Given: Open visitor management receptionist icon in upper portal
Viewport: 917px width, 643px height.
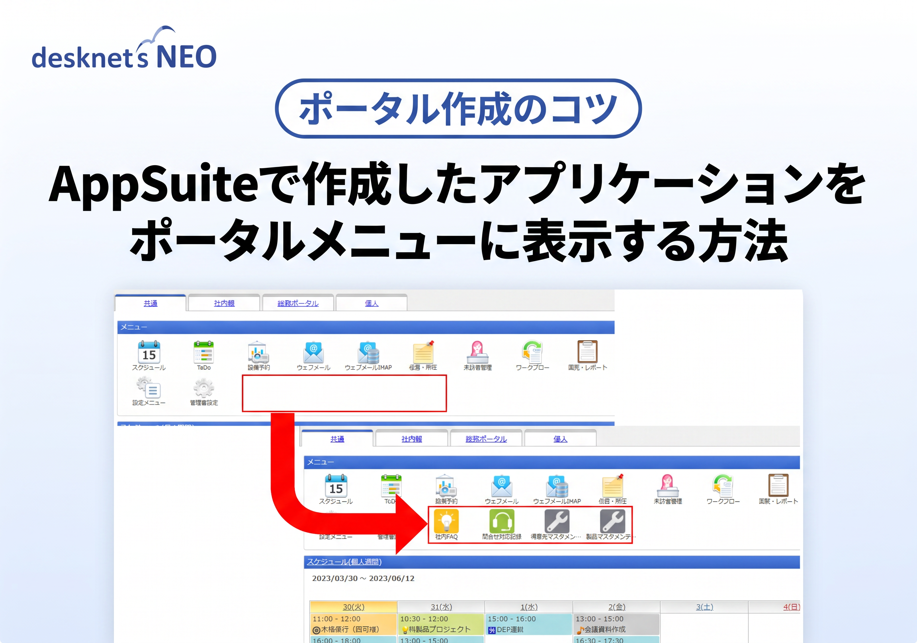Looking at the screenshot, I should pos(478,352).
